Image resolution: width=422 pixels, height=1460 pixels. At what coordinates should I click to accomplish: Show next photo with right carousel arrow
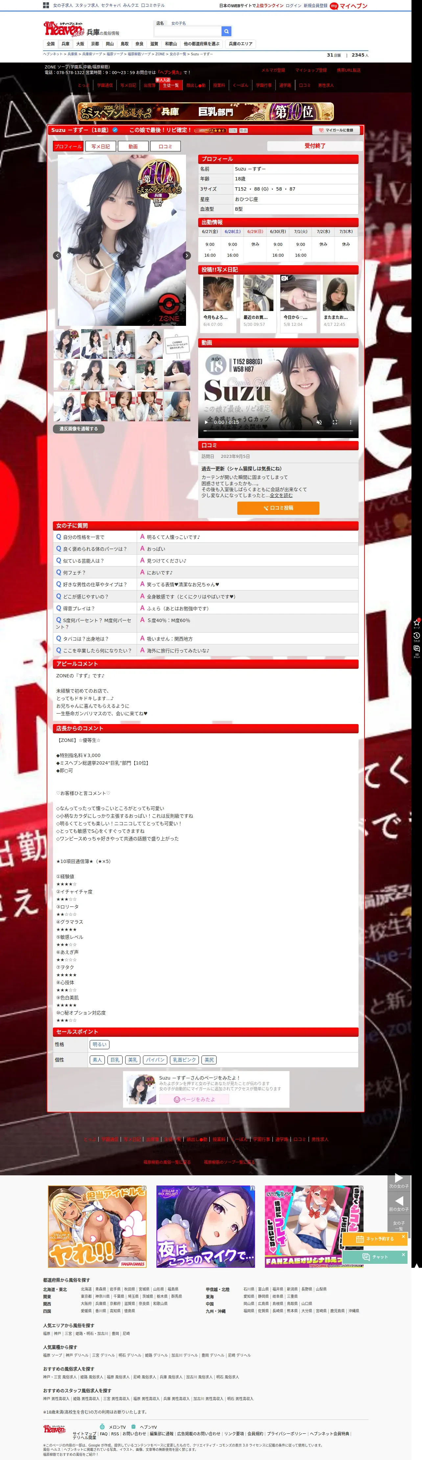coord(187,256)
